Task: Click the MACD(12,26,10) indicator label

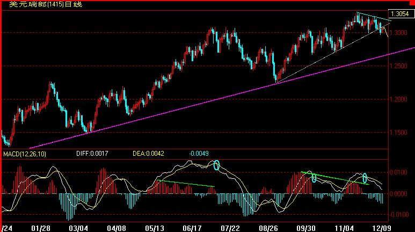Action: (x=25, y=154)
